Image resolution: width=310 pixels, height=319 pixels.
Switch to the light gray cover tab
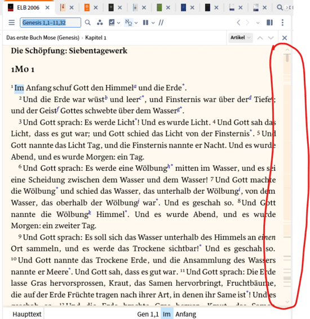[135, 8]
